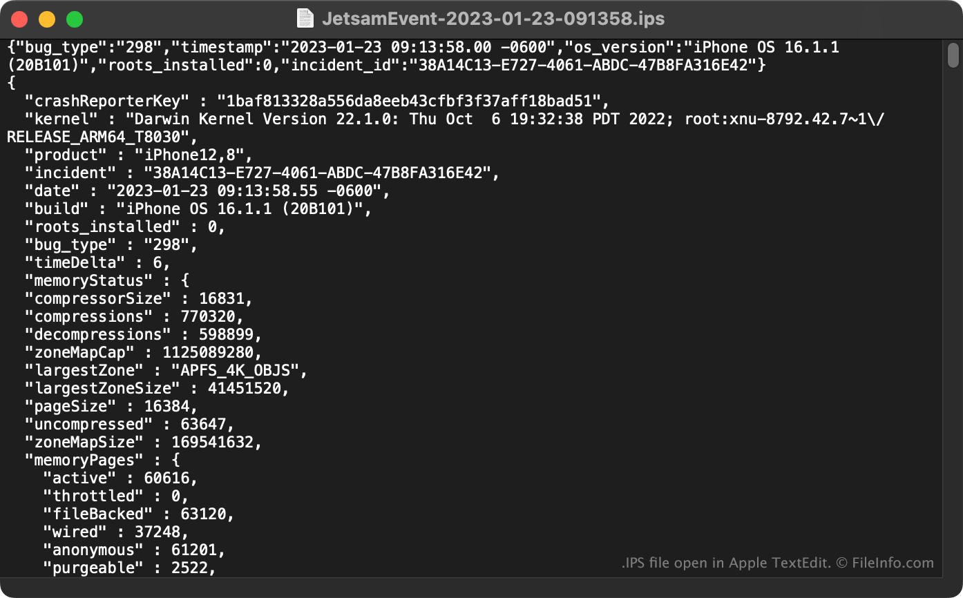Click the empty scrollbar track below thumb
963x598 pixels.
pos(953,325)
